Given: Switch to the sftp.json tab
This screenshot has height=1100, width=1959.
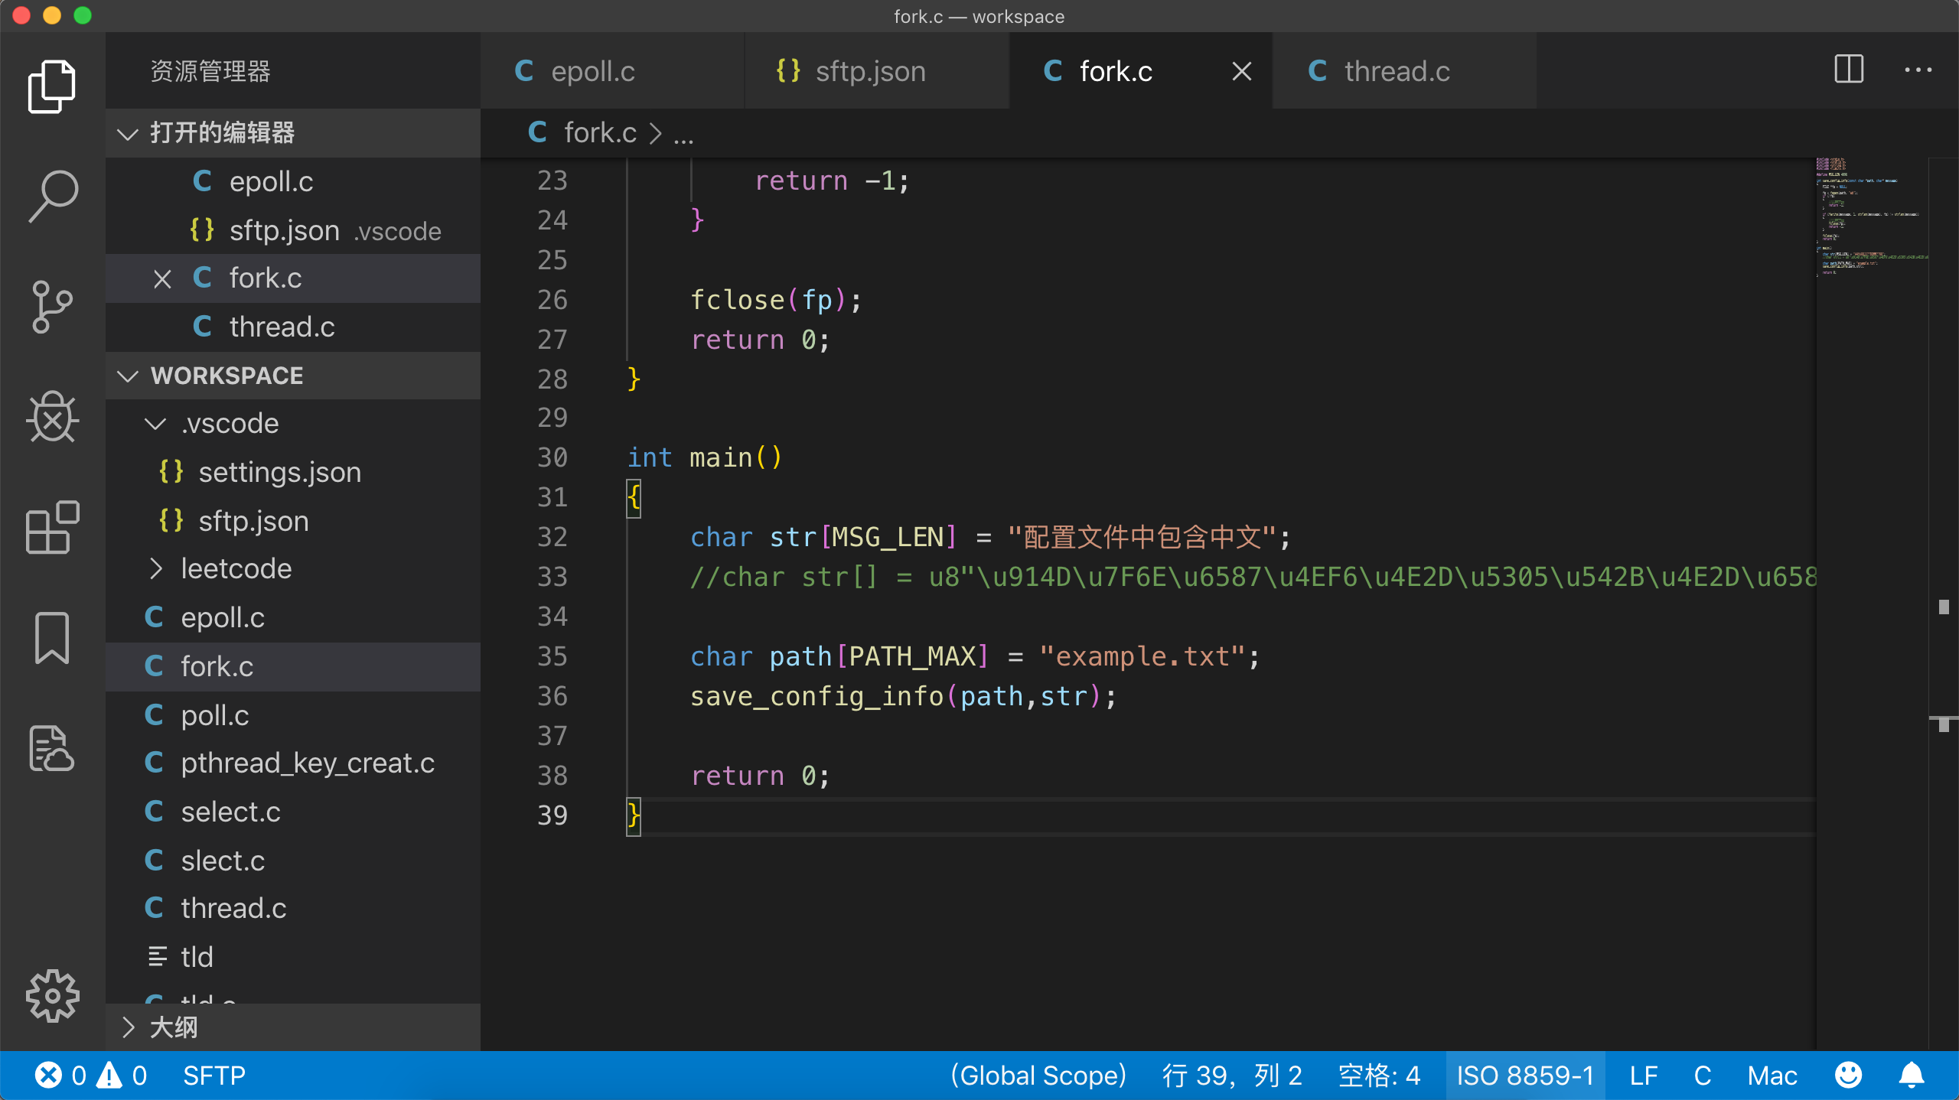Looking at the screenshot, I should point(870,71).
